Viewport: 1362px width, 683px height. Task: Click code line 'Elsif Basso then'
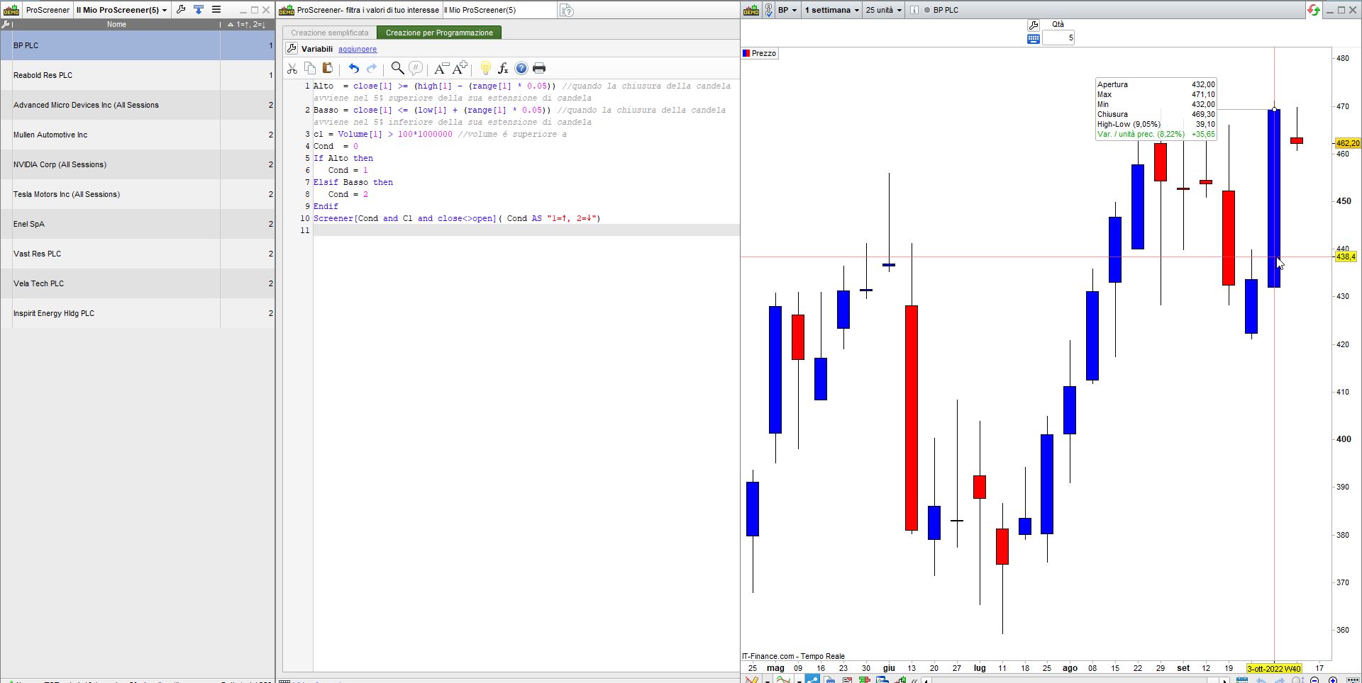pyautogui.click(x=353, y=183)
